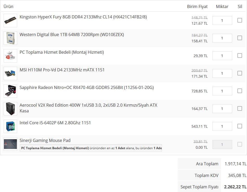The width and height of the screenshot is (247, 192).
Task: Click the Ara Toplam label
Action: 207,164
